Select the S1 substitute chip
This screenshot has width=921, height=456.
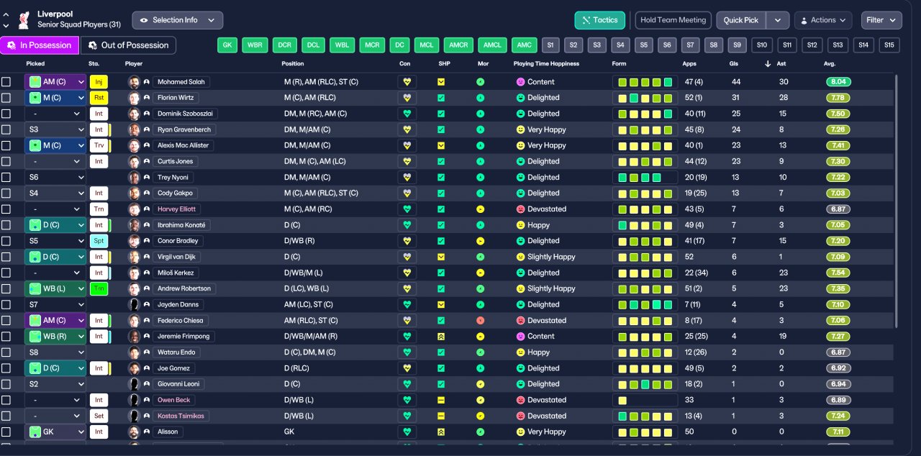click(551, 45)
